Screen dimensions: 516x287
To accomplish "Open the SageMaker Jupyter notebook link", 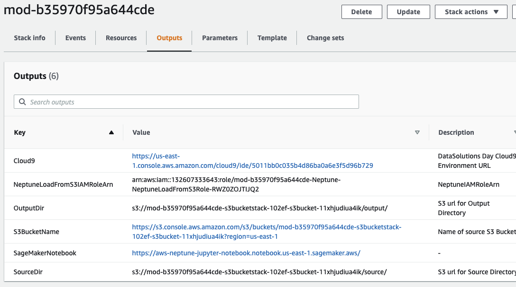I will coord(246,253).
